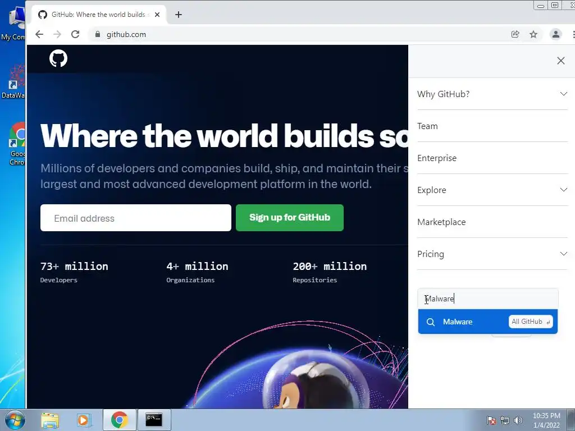The height and width of the screenshot is (431, 575).
Task: Select the Google Chrome desktop shortcut
Action: coord(16,144)
